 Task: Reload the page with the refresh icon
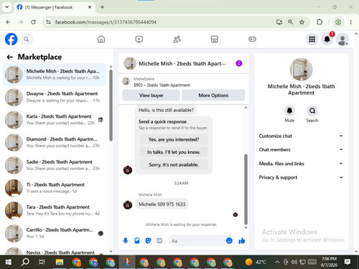(x=33, y=22)
